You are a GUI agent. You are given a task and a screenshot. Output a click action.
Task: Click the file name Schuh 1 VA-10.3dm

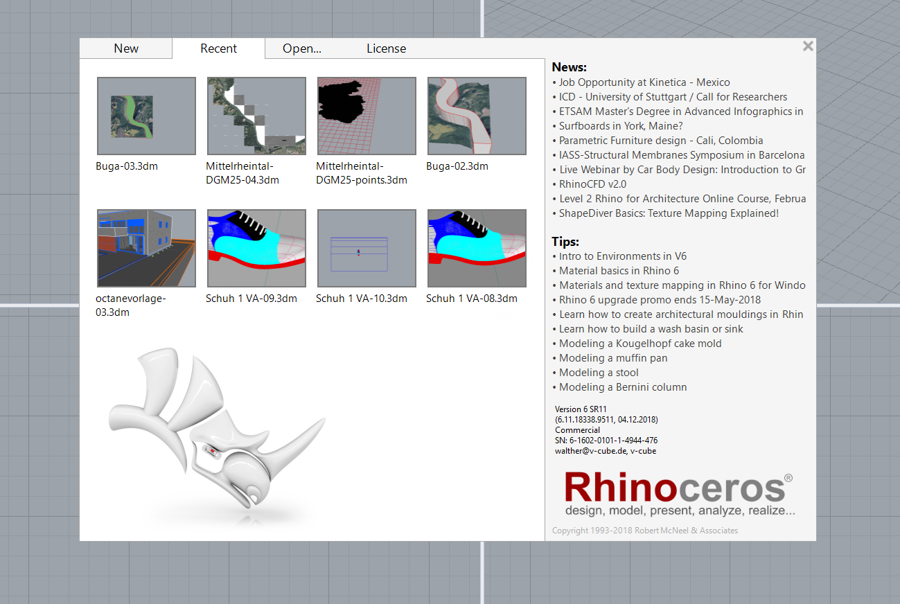pos(362,299)
